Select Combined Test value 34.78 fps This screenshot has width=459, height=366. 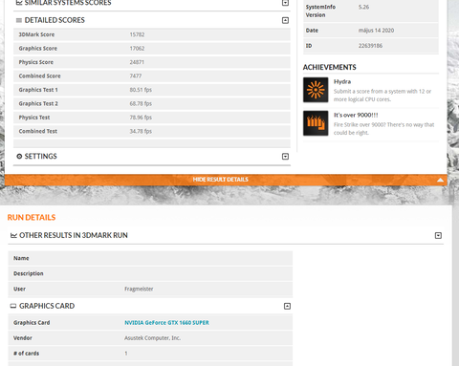(141, 131)
